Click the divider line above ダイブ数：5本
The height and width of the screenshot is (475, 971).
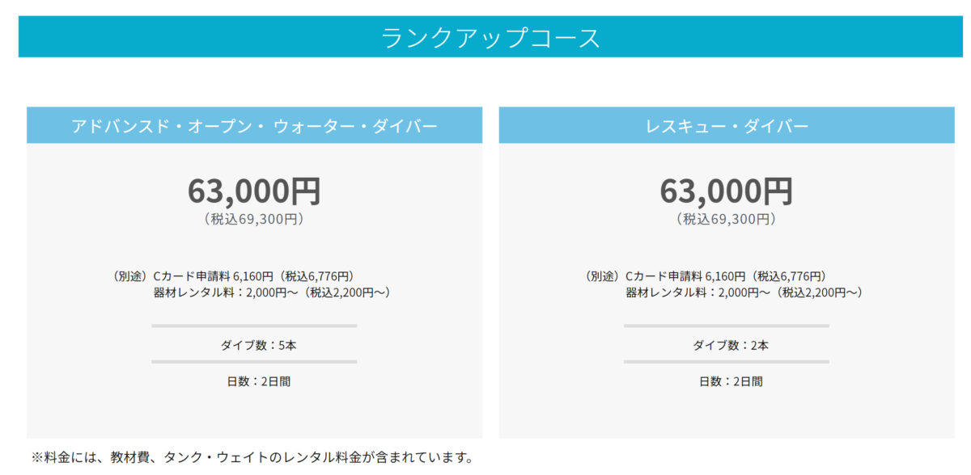(254, 326)
